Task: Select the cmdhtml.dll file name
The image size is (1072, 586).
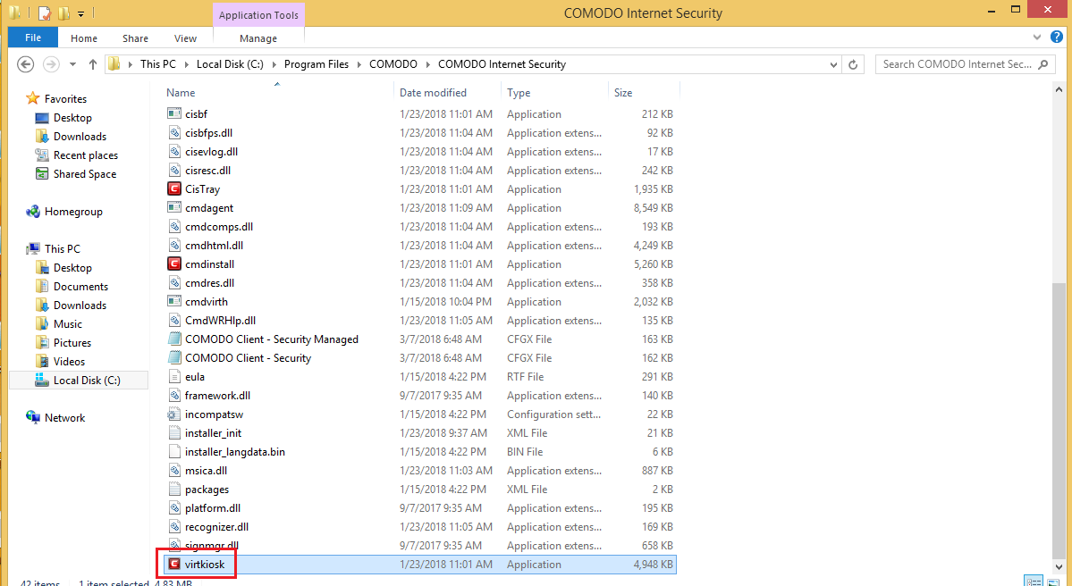Action: pyautogui.click(x=214, y=245)
